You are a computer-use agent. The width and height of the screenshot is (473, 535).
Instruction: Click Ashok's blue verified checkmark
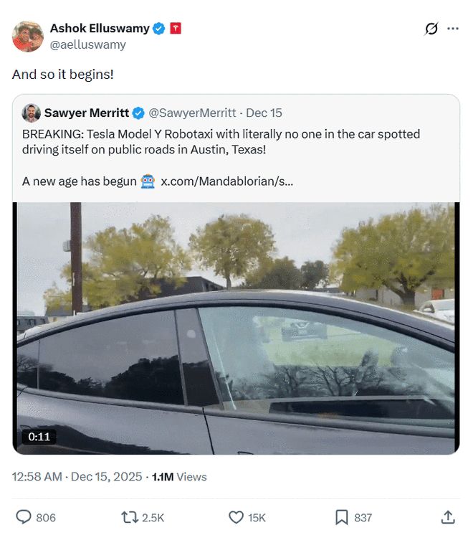tap(159, 29)
